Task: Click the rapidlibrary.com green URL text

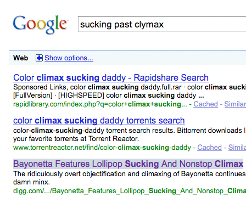Action: pos(100,104)
